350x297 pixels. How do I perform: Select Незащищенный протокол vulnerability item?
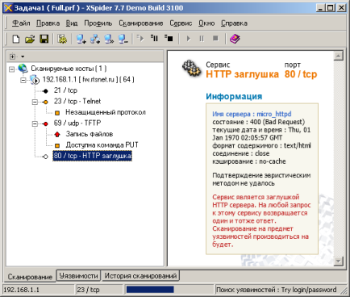tap(106, 112)
